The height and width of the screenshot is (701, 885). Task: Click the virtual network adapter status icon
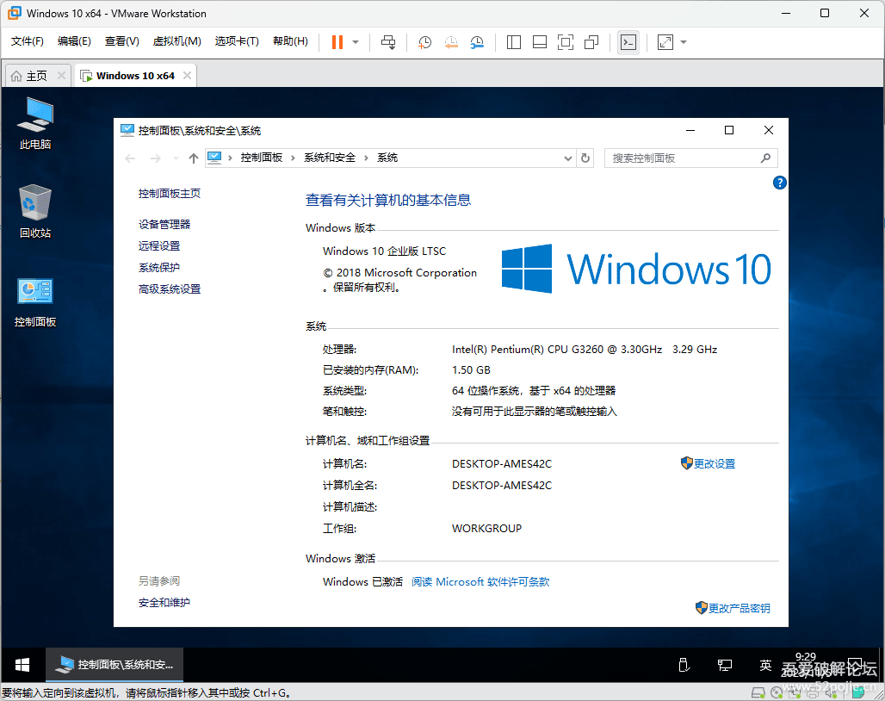794,692
